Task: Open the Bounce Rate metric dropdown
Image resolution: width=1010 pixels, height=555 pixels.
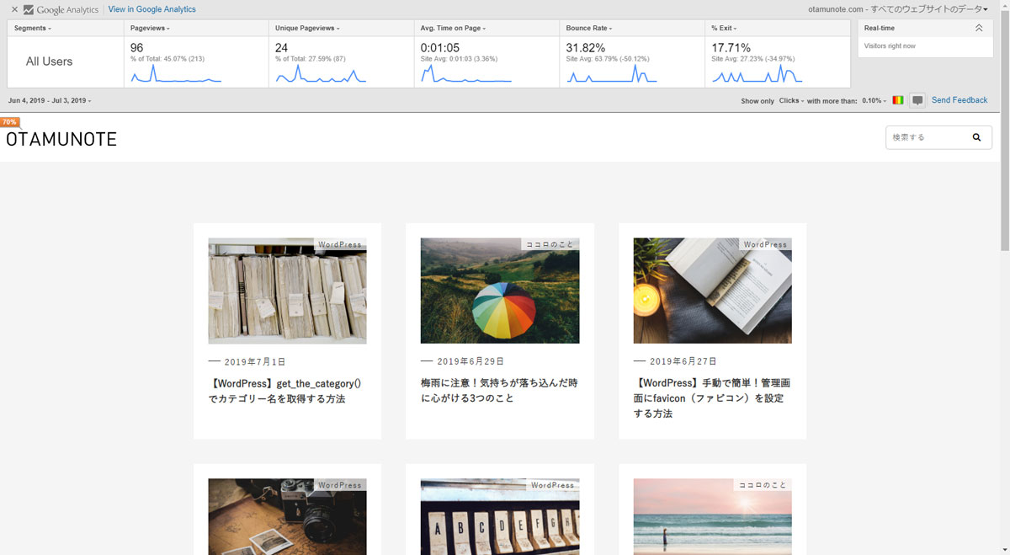Action: tap(589, 29)
